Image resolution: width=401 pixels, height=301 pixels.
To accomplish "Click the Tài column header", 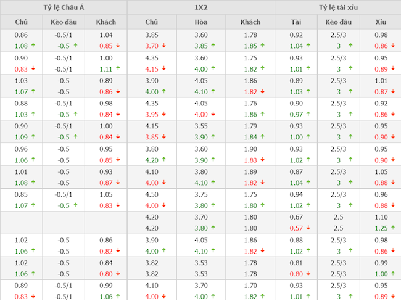I will (297, 22).
